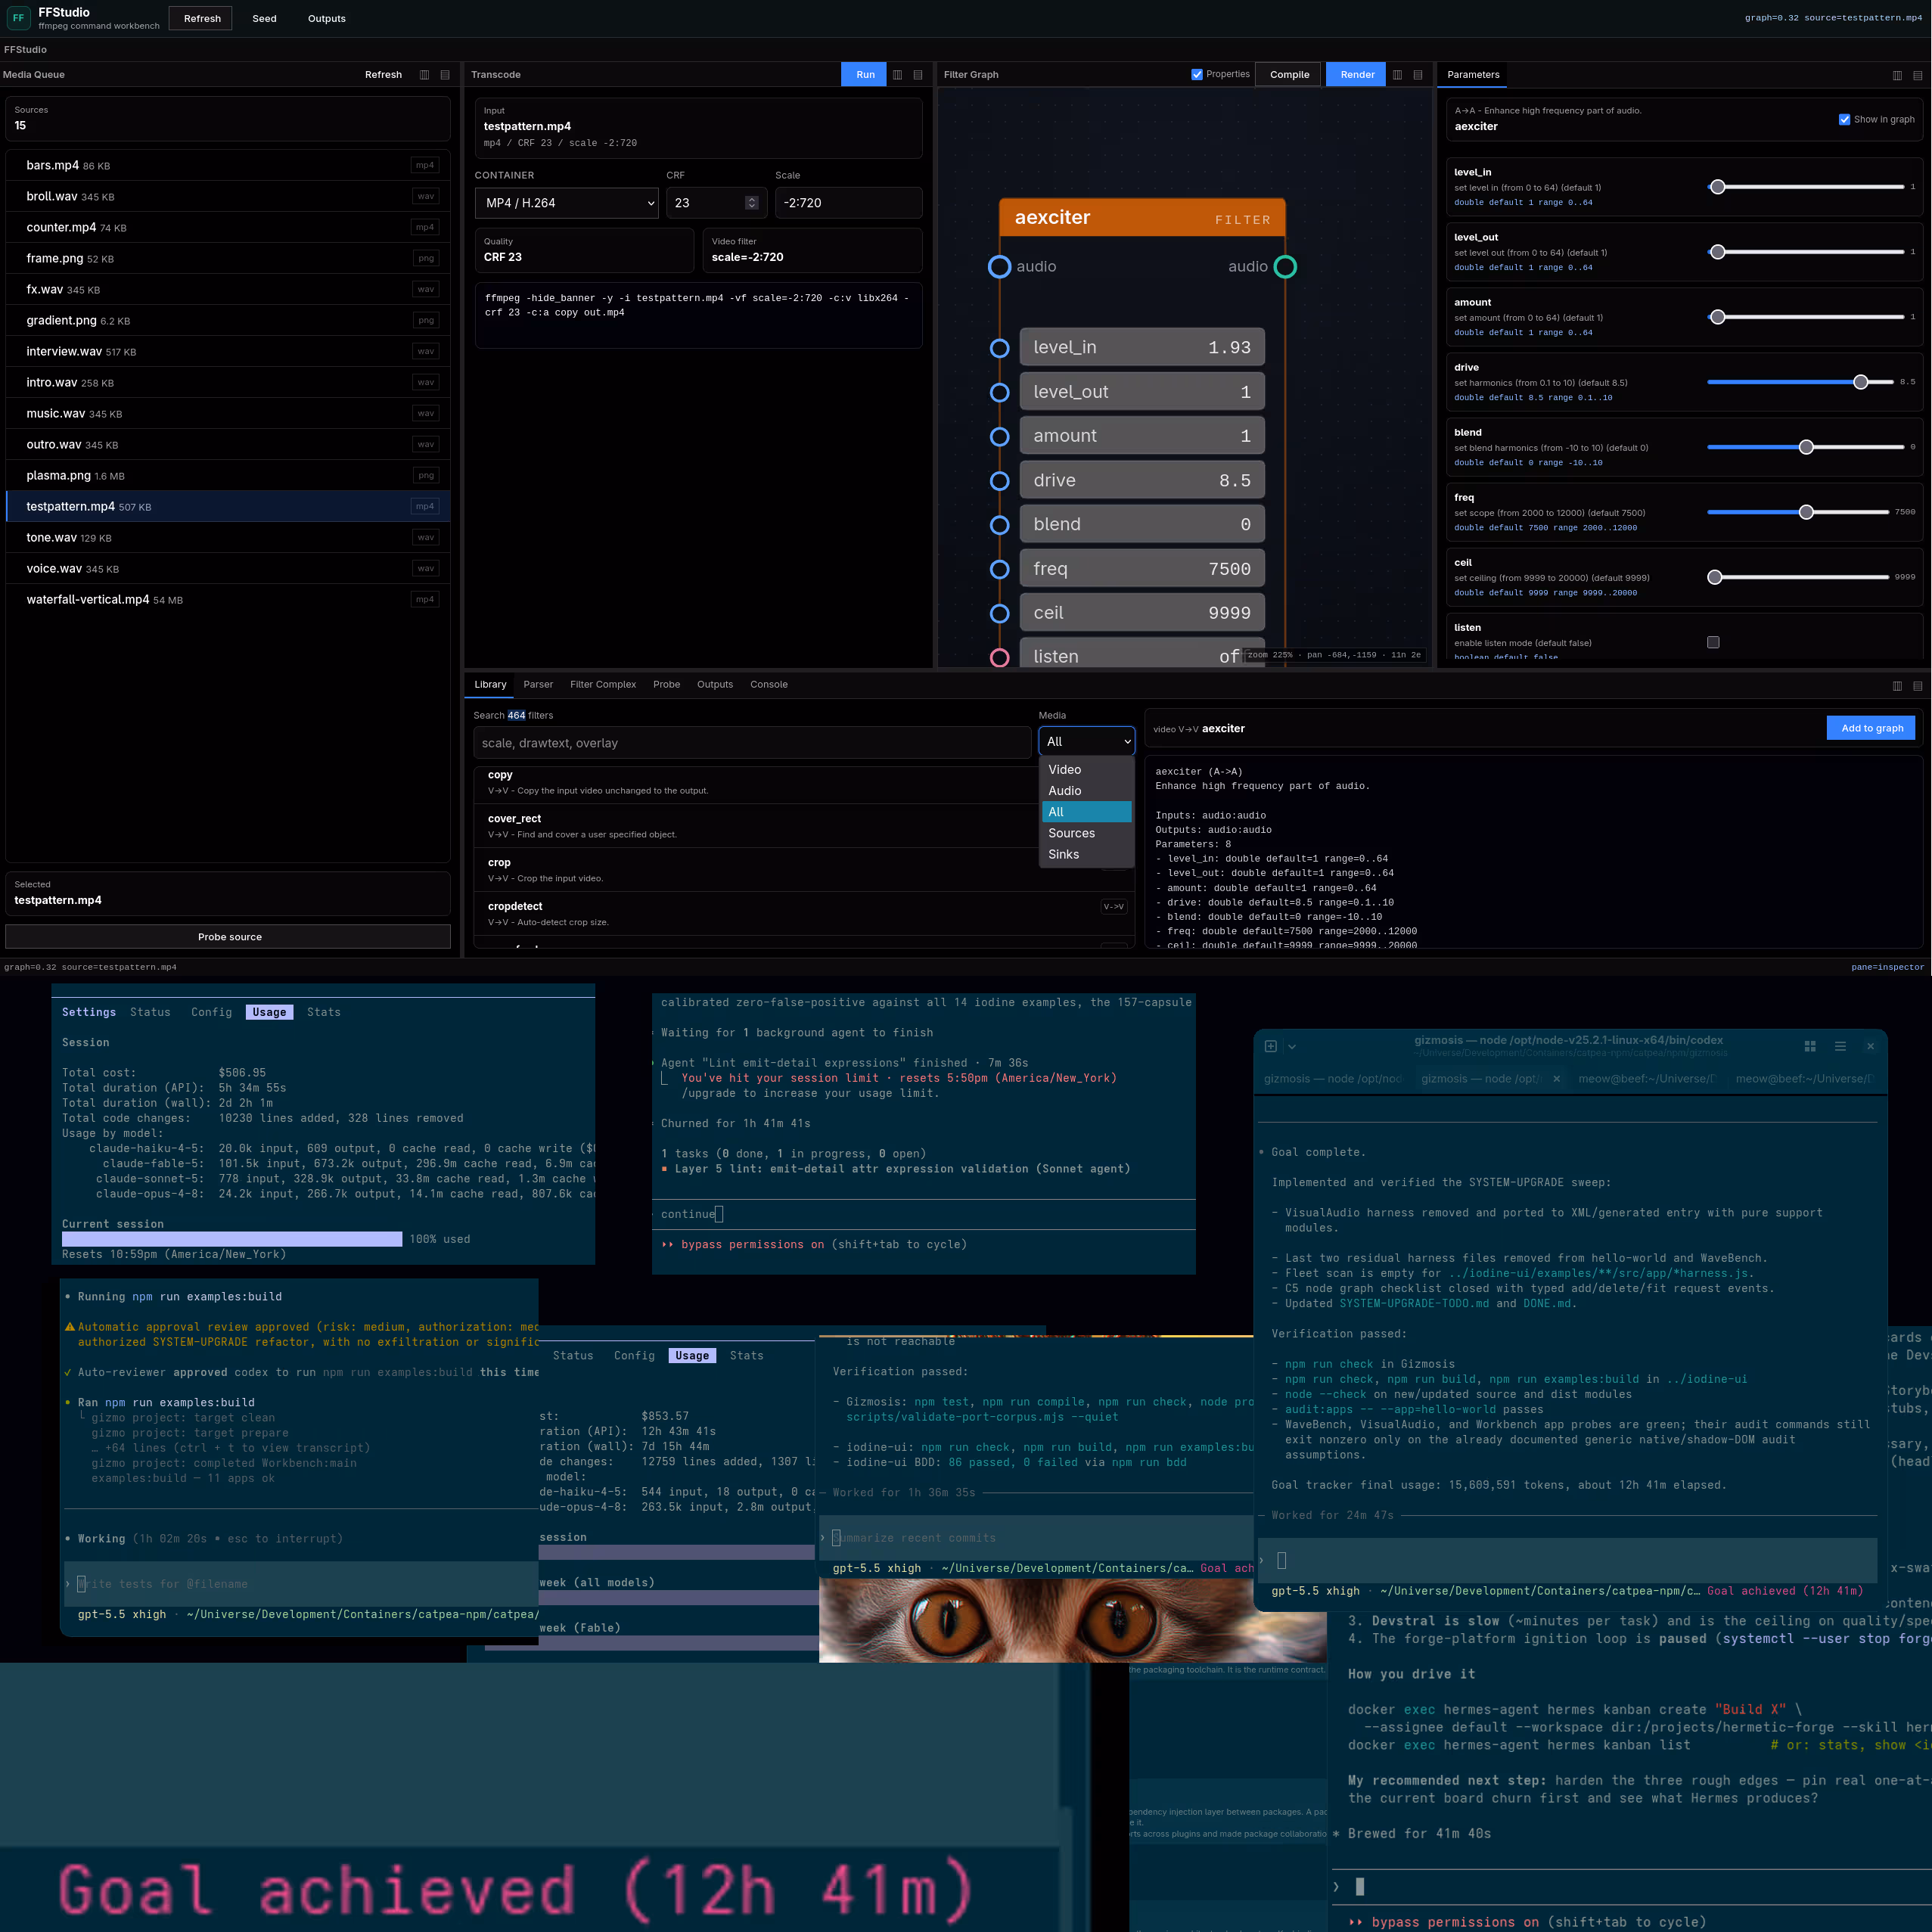Switch to the Parser tab
Screen dimensions: 1932x1932
538,685
